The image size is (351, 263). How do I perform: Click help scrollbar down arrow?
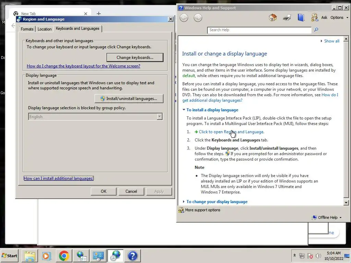pos(346,203)
